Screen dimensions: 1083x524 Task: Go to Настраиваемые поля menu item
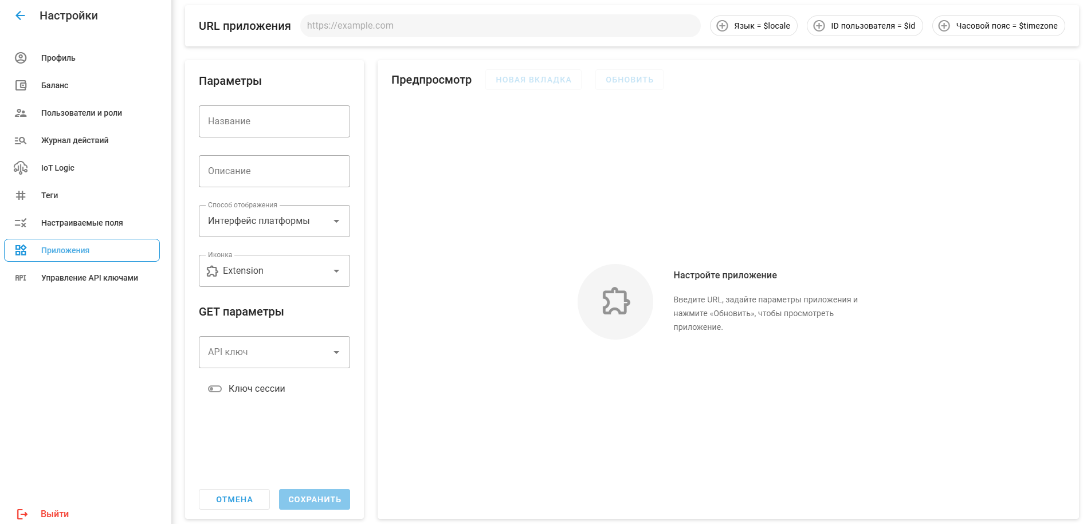click(x=82, y=223)
